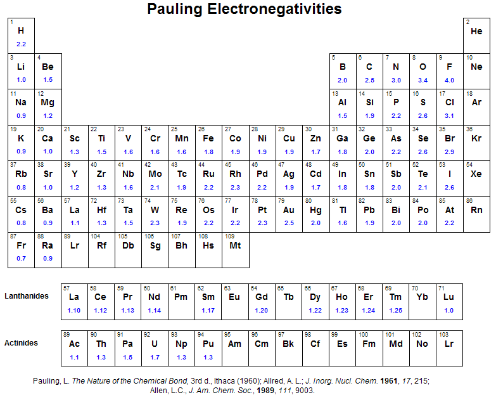Screen dimensions: 496x395
Task: Click the seaborgium (Sg) symbol
Action: pos(155,246)
